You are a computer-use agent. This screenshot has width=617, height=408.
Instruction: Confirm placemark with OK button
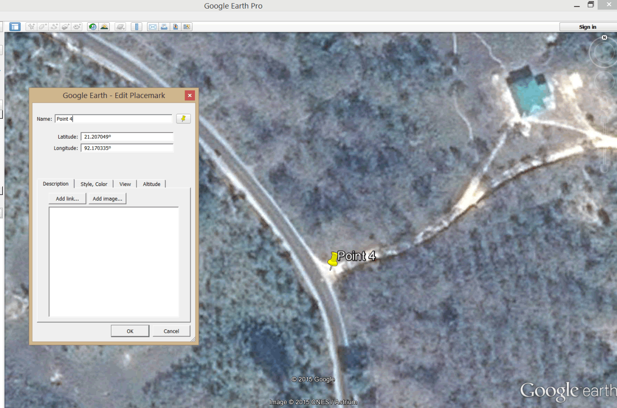click(x=130, y=331)
